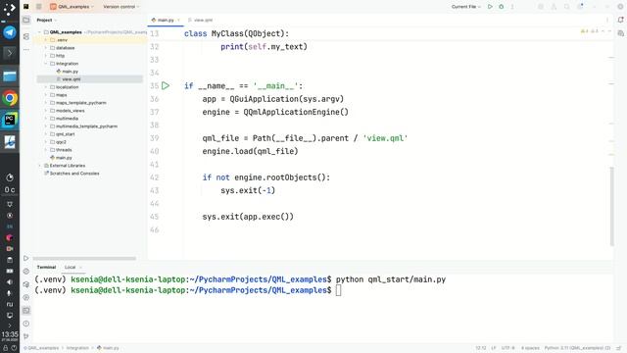Select view.qml in the project tree
Image resolution: width=627 pixels, height=353 pixels.
[72, 79]
